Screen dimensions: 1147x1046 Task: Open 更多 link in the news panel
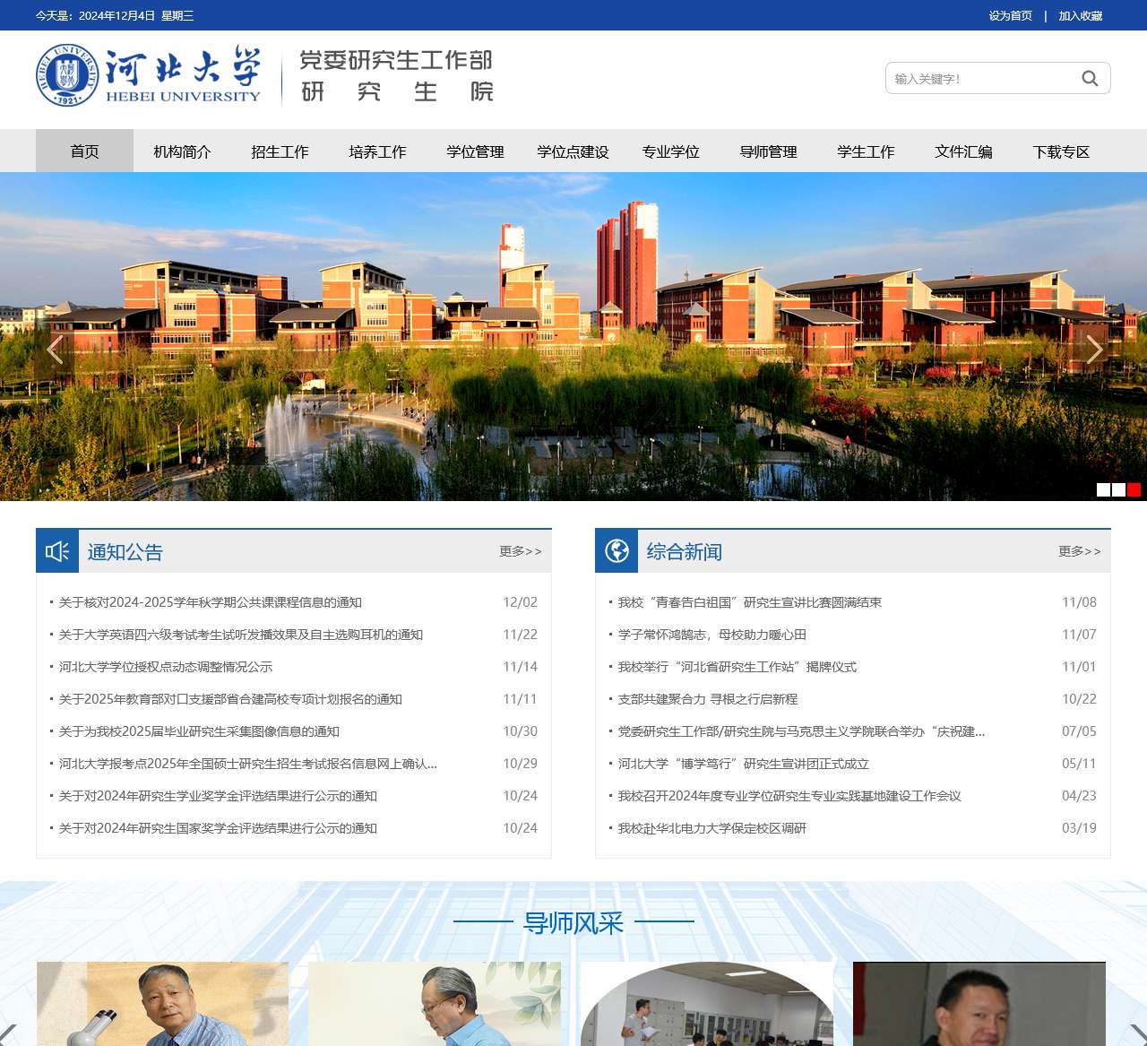(x=1078, y=551)
